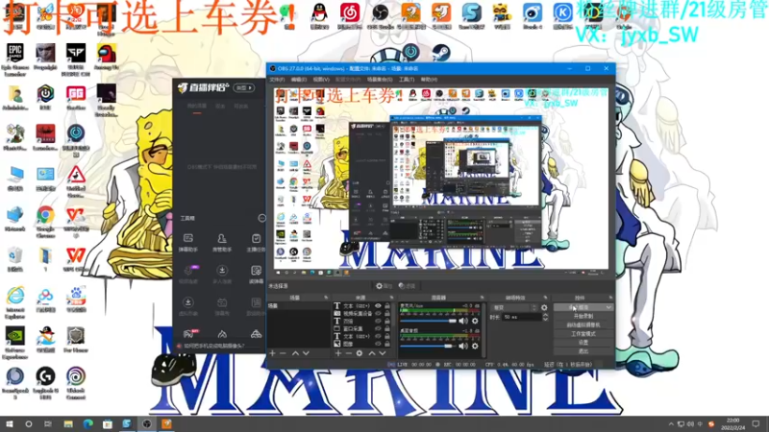Launch the Epic Games Launcher desktop icon
The height and width of the screenshot is (432, 769).
click(15, 60)
